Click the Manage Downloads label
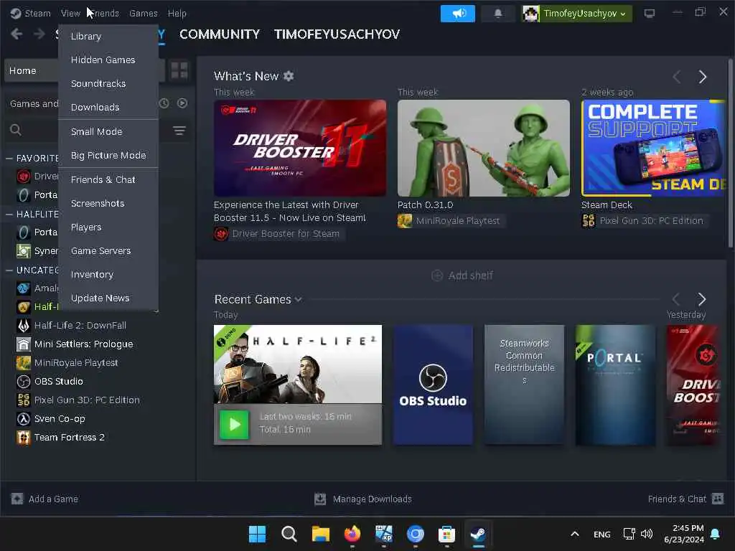Image resolution: width=735 pixels, height=551 pixels. (x=373, y=499)
